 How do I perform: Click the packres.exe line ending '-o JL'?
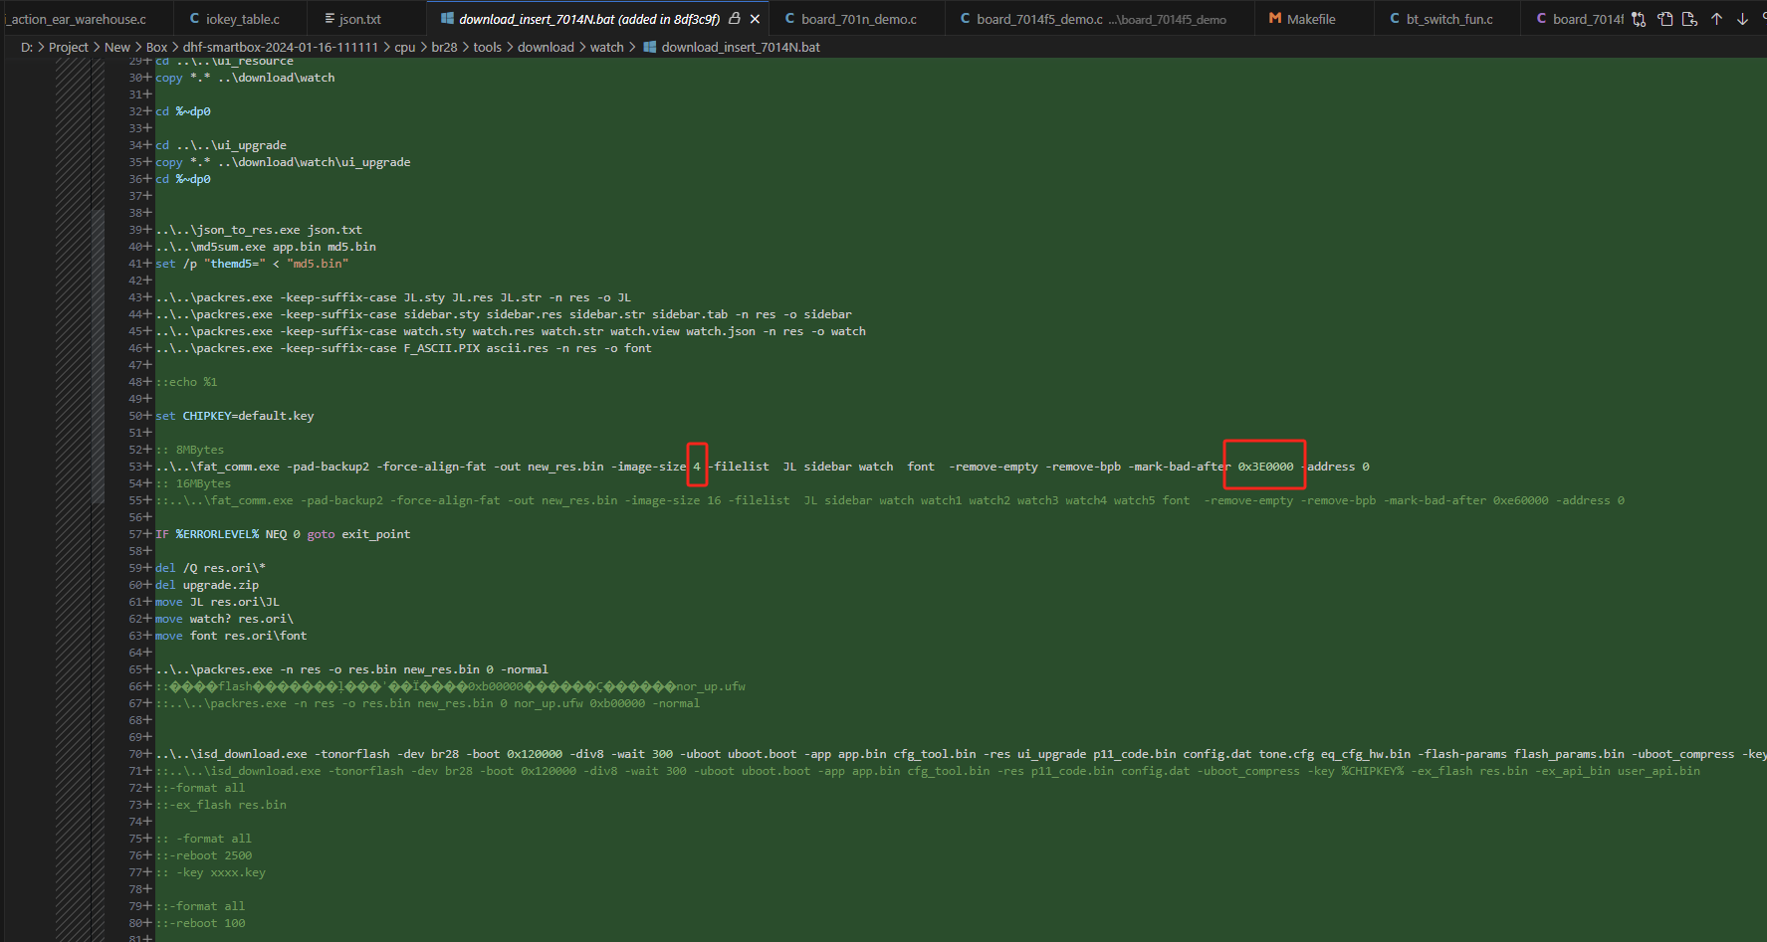(x=393, y=297)
